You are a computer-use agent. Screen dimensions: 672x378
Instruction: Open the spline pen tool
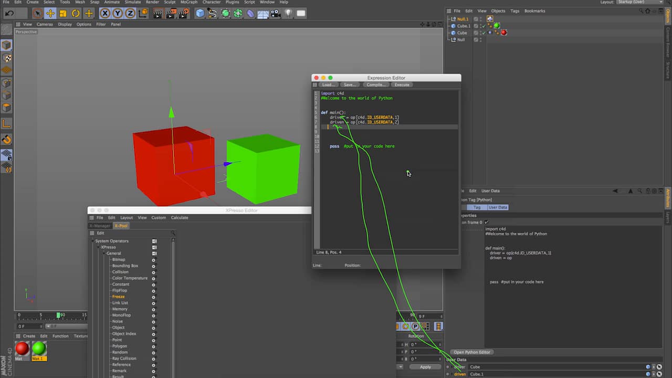[213, 13]
